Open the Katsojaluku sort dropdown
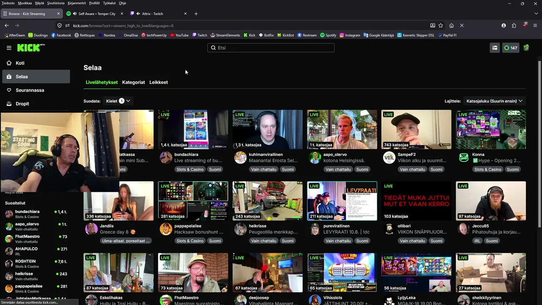 (x=495, y=101)
